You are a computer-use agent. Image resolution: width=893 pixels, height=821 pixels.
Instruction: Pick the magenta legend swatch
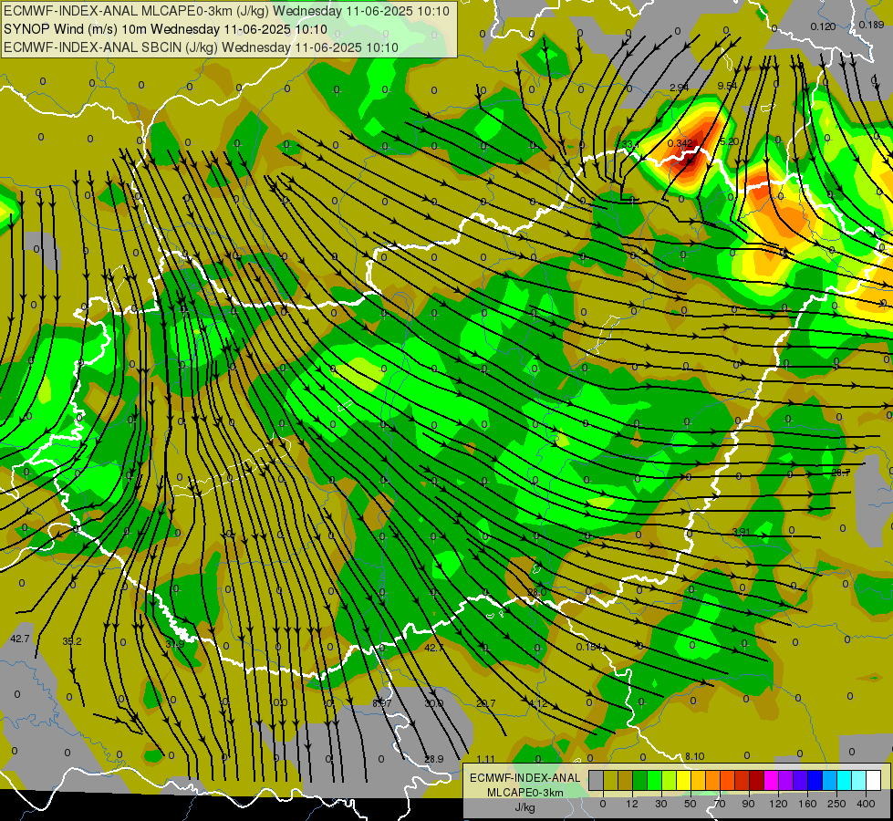click(771, 780)
